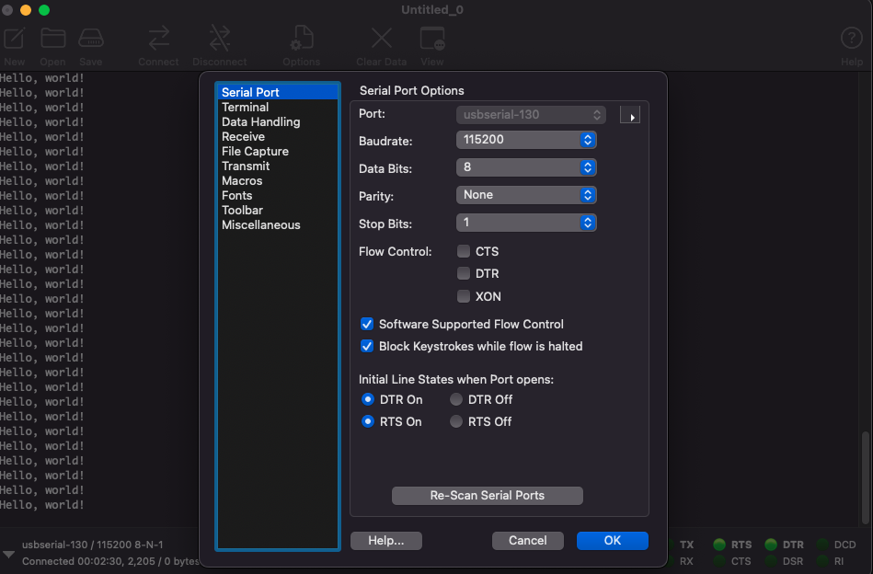Select the DTR Off radio button
Screen dimensions: 873x574
(x=456, y=400)
